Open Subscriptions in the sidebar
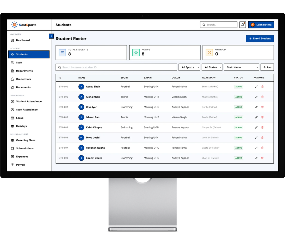This screenshot has width=285, height=244. click(x=29, y=148)
